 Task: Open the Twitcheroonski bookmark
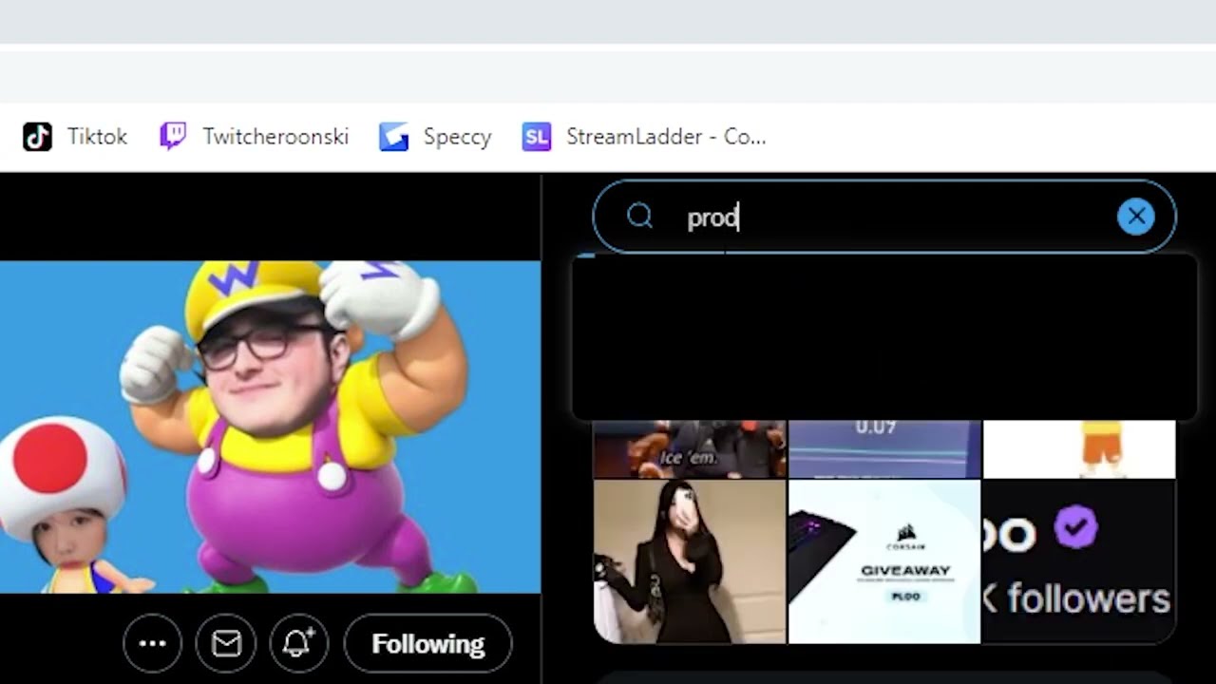(x=255, y=137)
